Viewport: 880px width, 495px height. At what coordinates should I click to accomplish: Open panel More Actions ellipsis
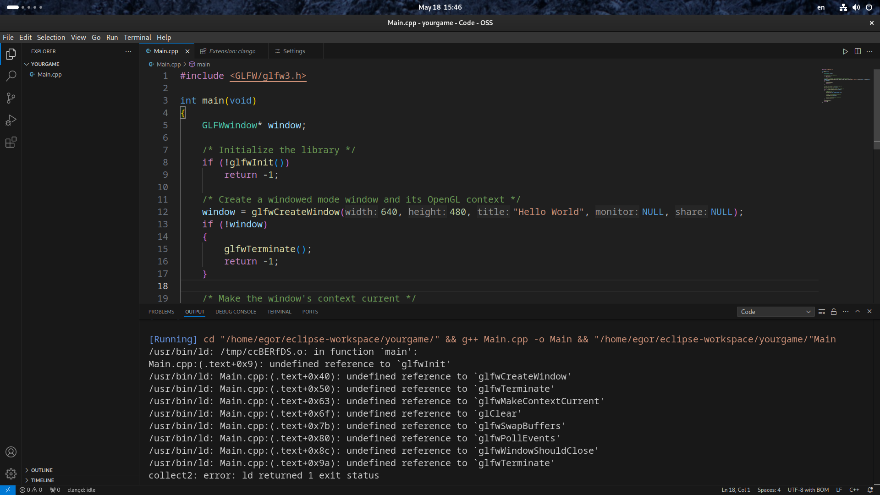pos(846,312)
